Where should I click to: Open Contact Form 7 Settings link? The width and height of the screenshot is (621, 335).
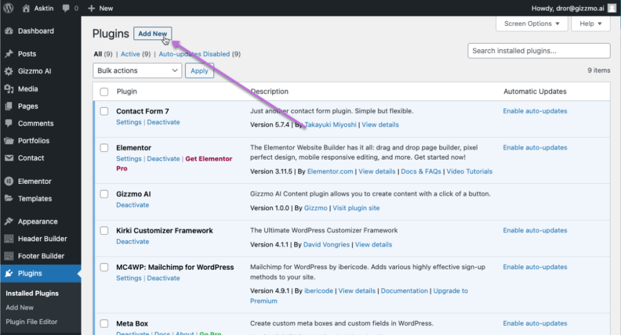coord(129,122)
